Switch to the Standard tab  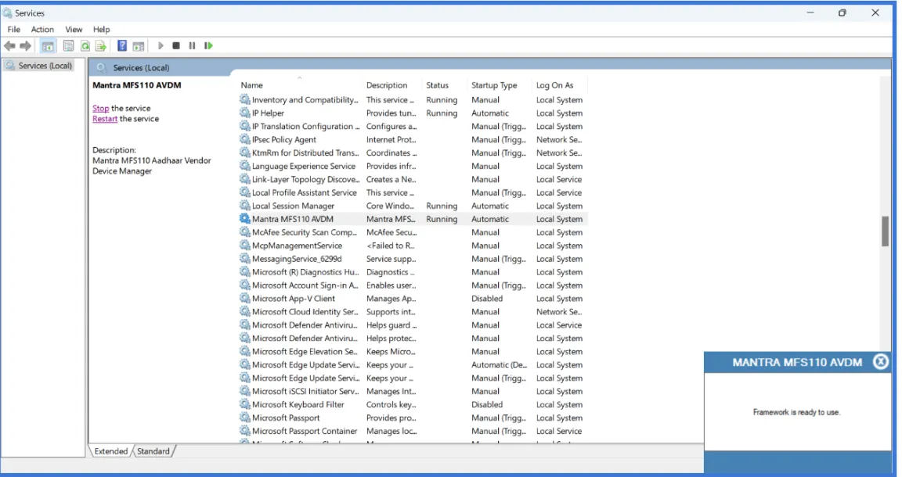154,451
